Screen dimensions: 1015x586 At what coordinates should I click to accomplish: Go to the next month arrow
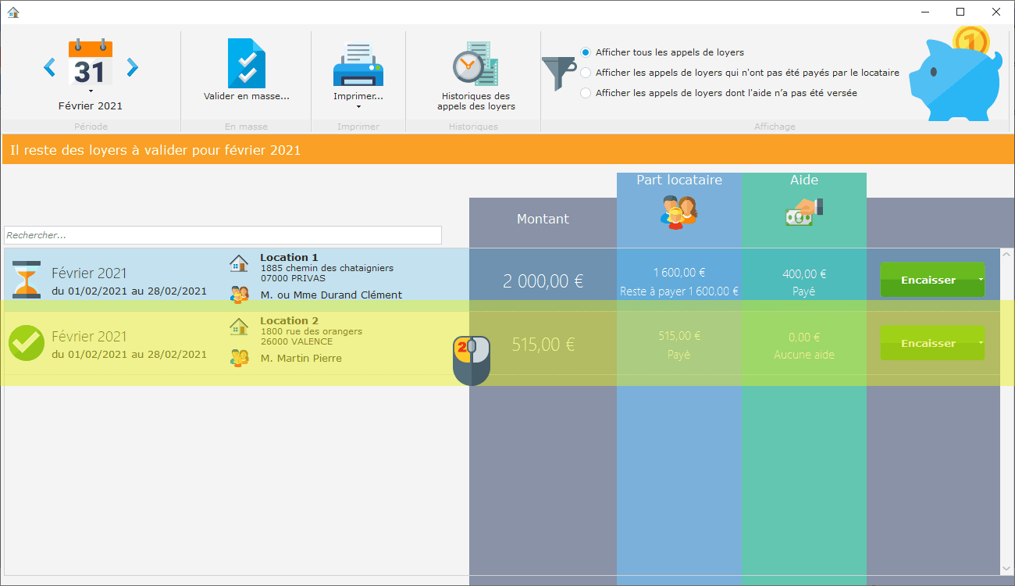[x=132, y=68]
